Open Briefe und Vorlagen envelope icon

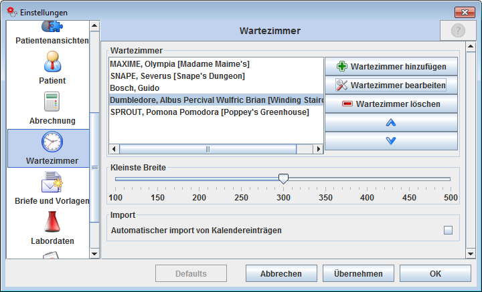click(52, 182)
